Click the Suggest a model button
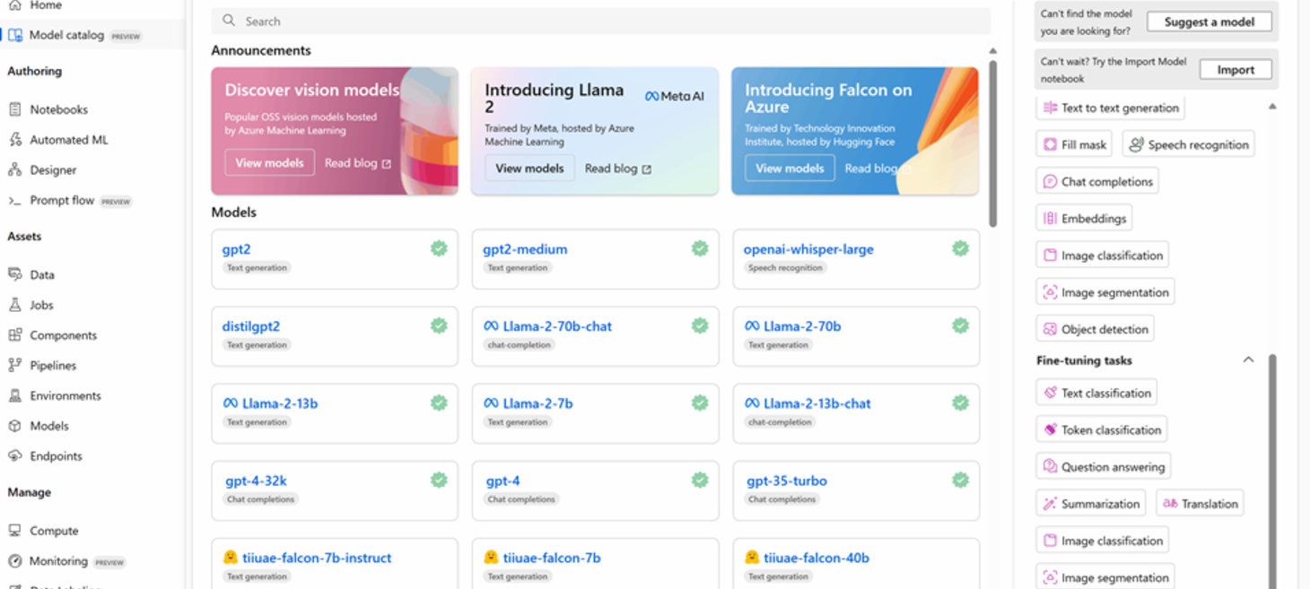Image resolution: width=1310 pixels, height=589 pixels. tap(1208, 21)
